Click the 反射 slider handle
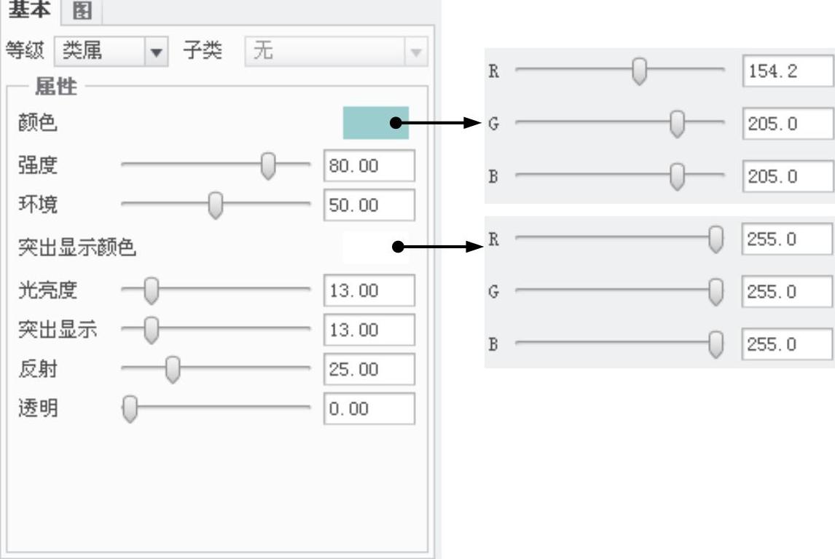Viewport: 835px width, 559px height. pos(172,370)
